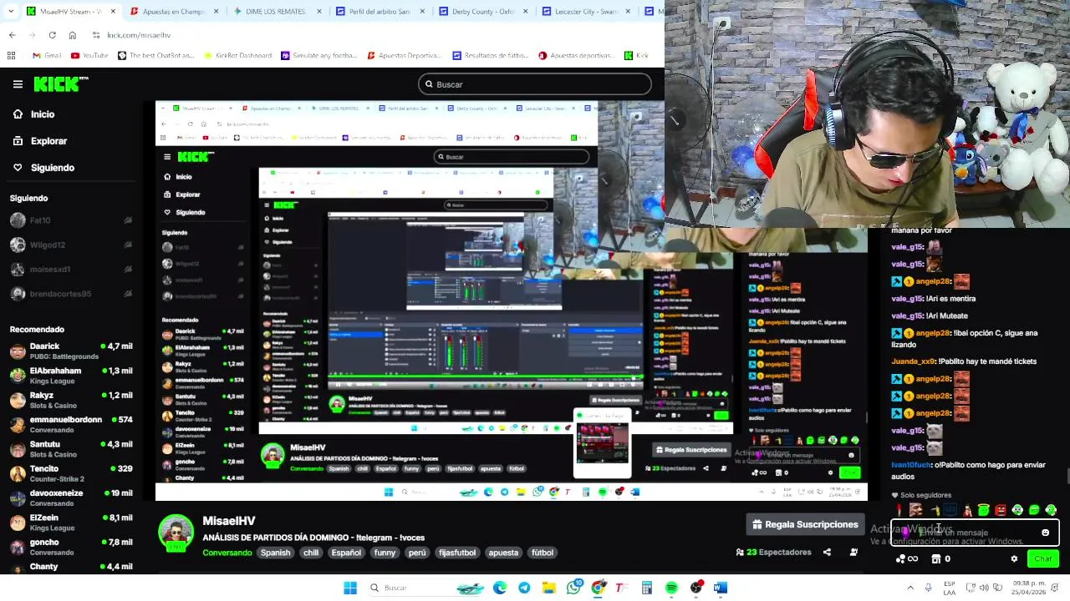Screen dimensions: 1070x601
Task: Click the green angel halo emote
Action: pos(984,510)
